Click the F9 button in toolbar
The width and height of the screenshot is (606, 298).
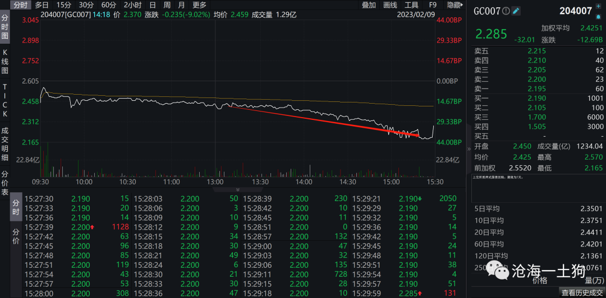tap(433, 5)
